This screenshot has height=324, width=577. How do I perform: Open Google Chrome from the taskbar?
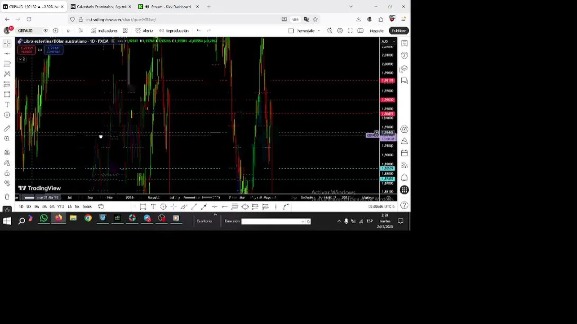[88, 219]
